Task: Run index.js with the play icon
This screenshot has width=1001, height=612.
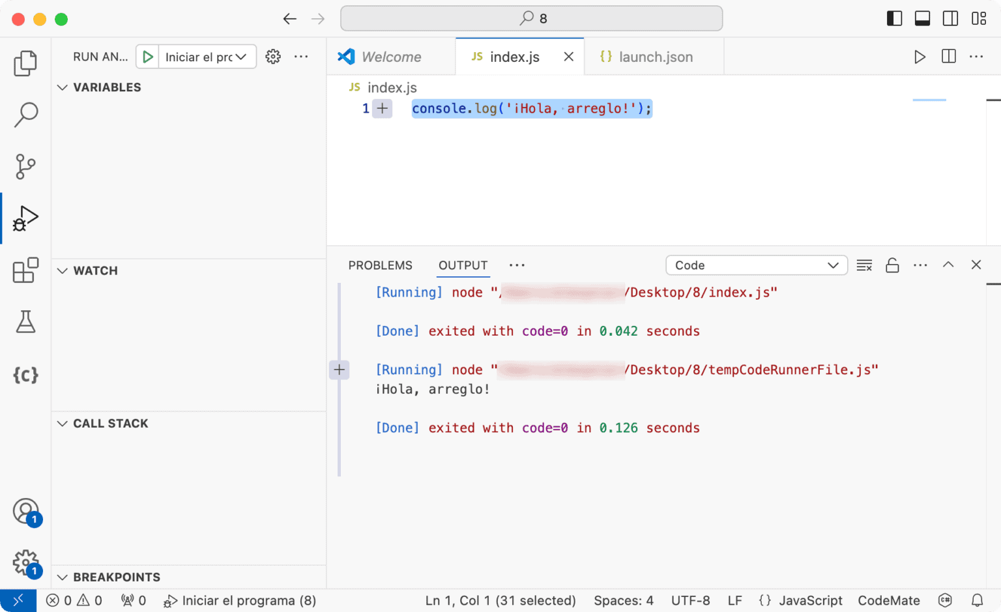Action: click(x=920, y=57)
